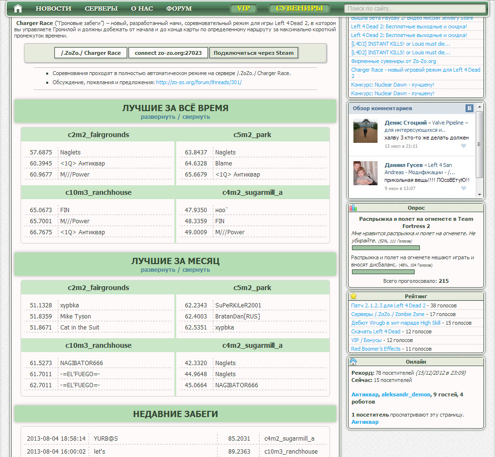Open the zo-zo.org forum thread 301 link
This screenshot has width=495, height=457.
[x=199, y=82]
